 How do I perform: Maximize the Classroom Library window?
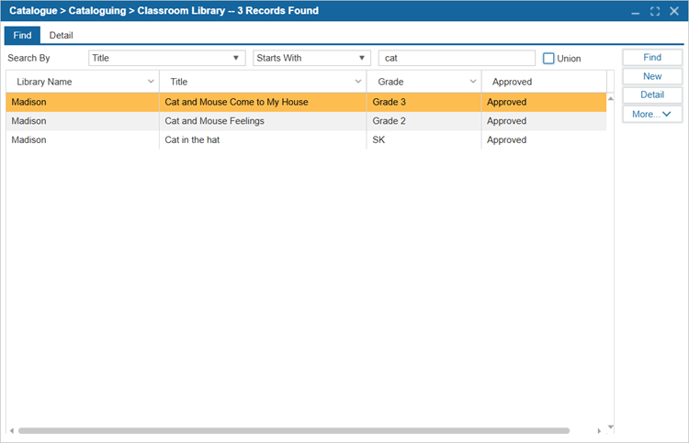tap(655, 11)
